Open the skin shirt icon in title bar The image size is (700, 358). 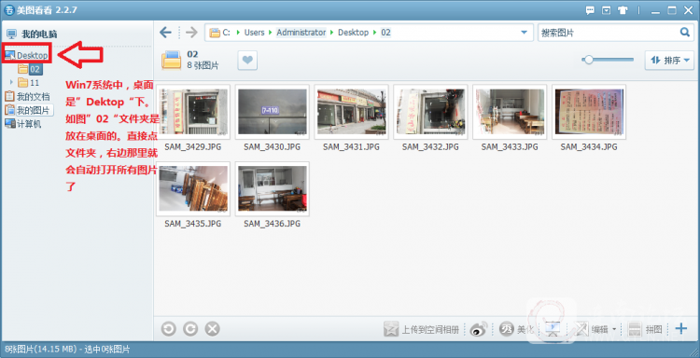tap(623, 10)
